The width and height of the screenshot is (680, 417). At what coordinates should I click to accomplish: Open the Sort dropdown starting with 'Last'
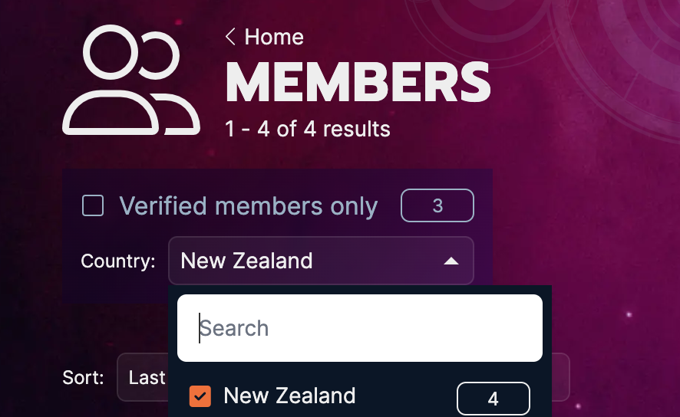(x=143, y=377)
